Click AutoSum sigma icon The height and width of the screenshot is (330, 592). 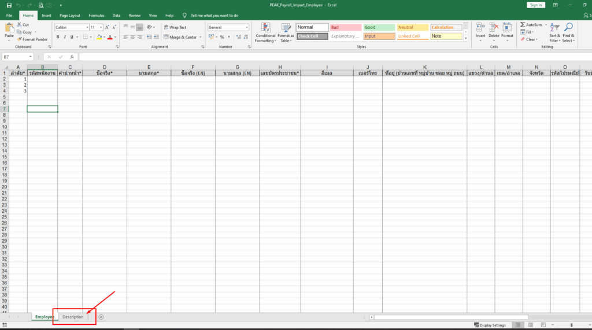point(523,24)
